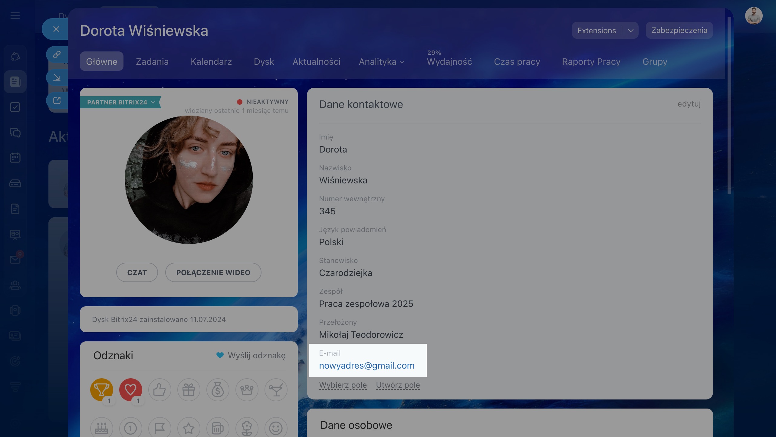Pick the gift box badge
The width and height of the screenshot is (776, 437).
pyautogui.click(x=189, y=389)
